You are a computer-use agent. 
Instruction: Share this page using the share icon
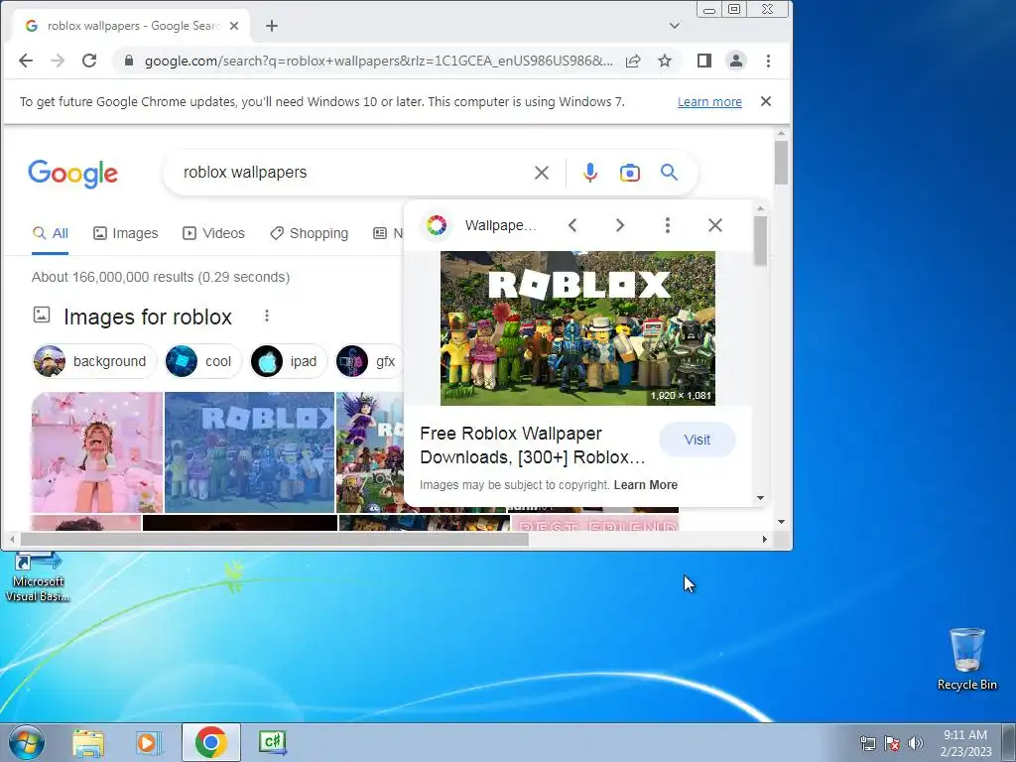633,61
